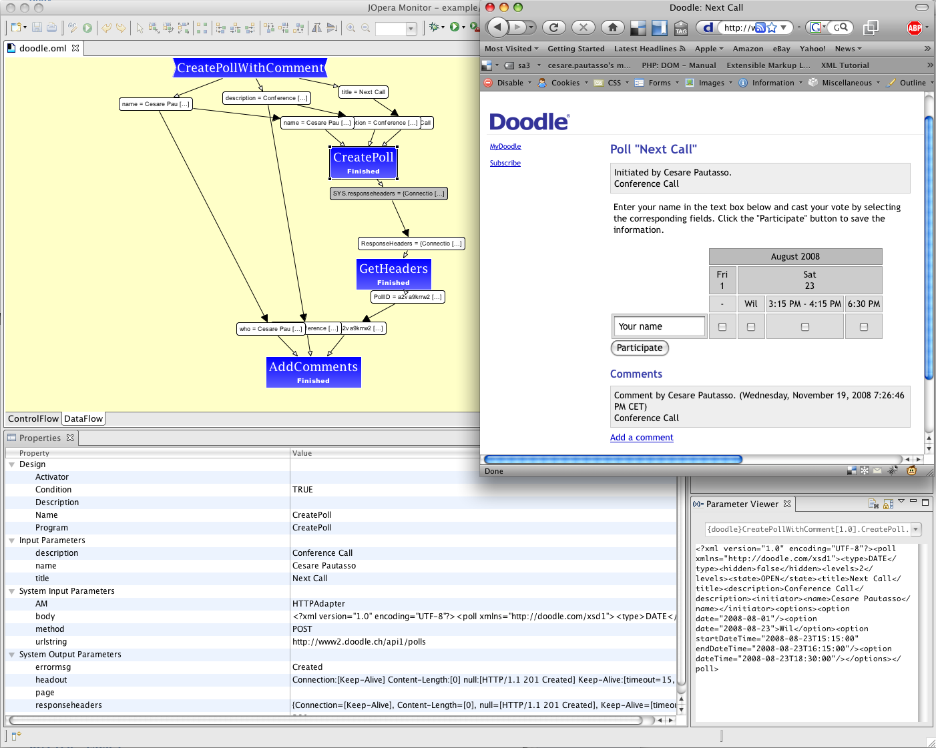The image size is (936, 748).
Task: Select the Properties view tab
Action: point(40,438)
